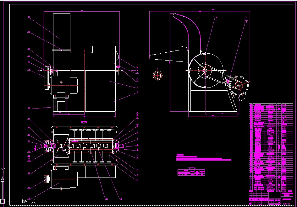Select the electric motor in the top view
Viewport: 297px width, 207px height.
[x=64, y=179]
